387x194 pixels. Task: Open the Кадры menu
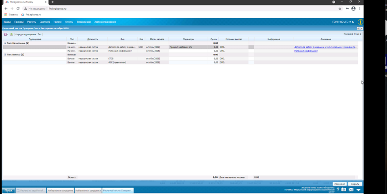(x=7, y=22)
